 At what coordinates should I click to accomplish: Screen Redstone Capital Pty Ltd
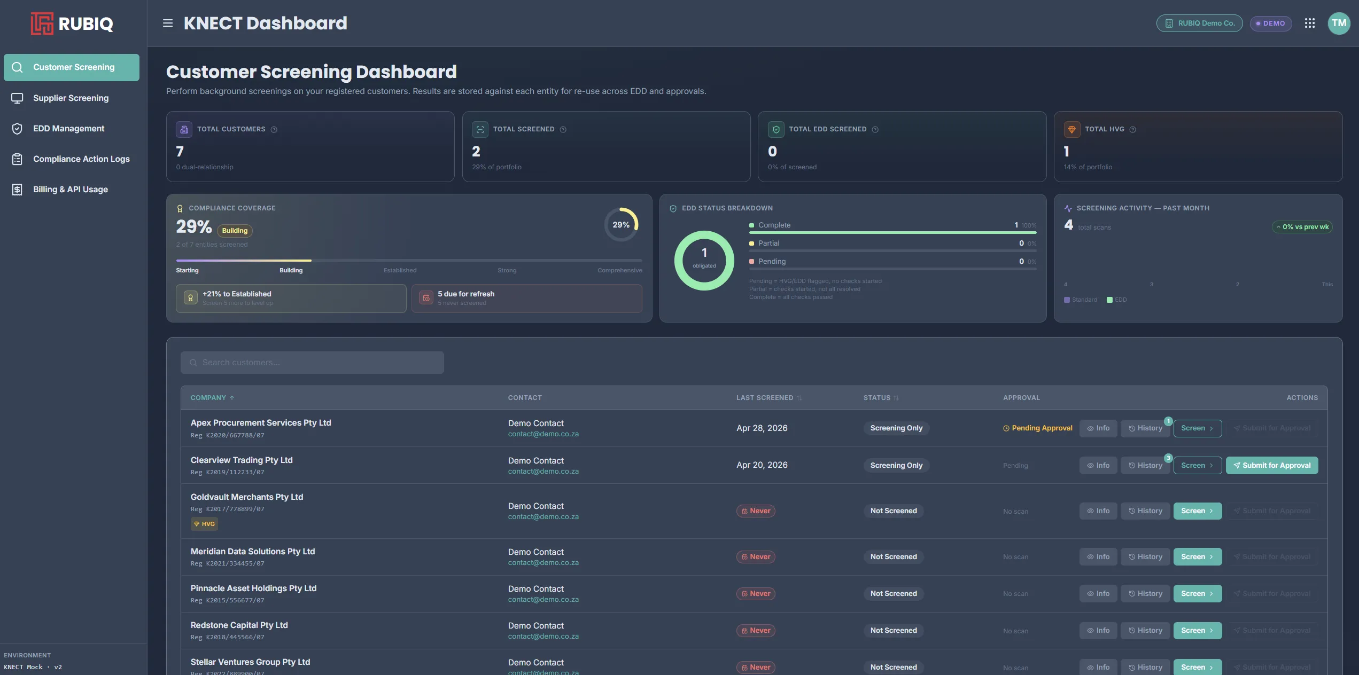pos(1197,631)
